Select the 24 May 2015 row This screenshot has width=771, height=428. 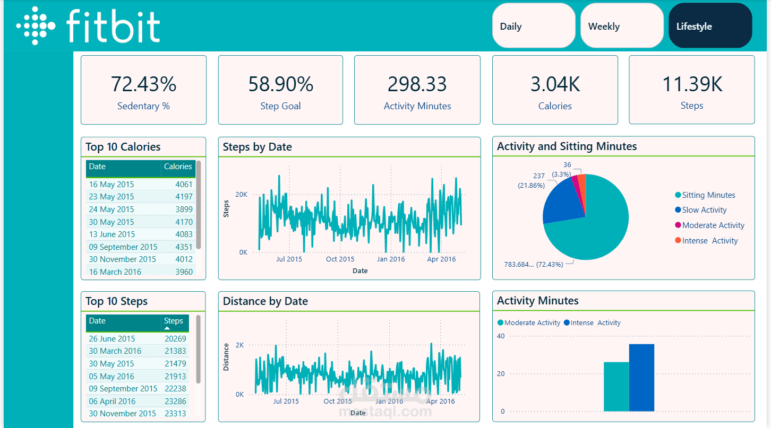coord(141,209)
